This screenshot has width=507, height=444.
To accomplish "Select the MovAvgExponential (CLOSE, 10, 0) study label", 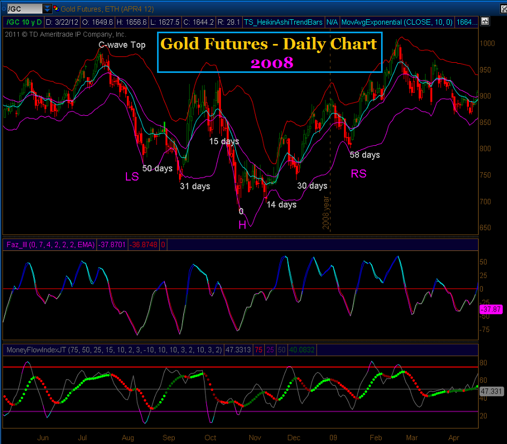I will 397,22.
